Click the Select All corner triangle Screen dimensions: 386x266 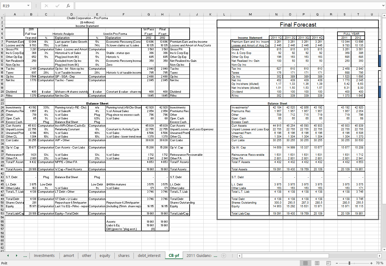[2, 14]
